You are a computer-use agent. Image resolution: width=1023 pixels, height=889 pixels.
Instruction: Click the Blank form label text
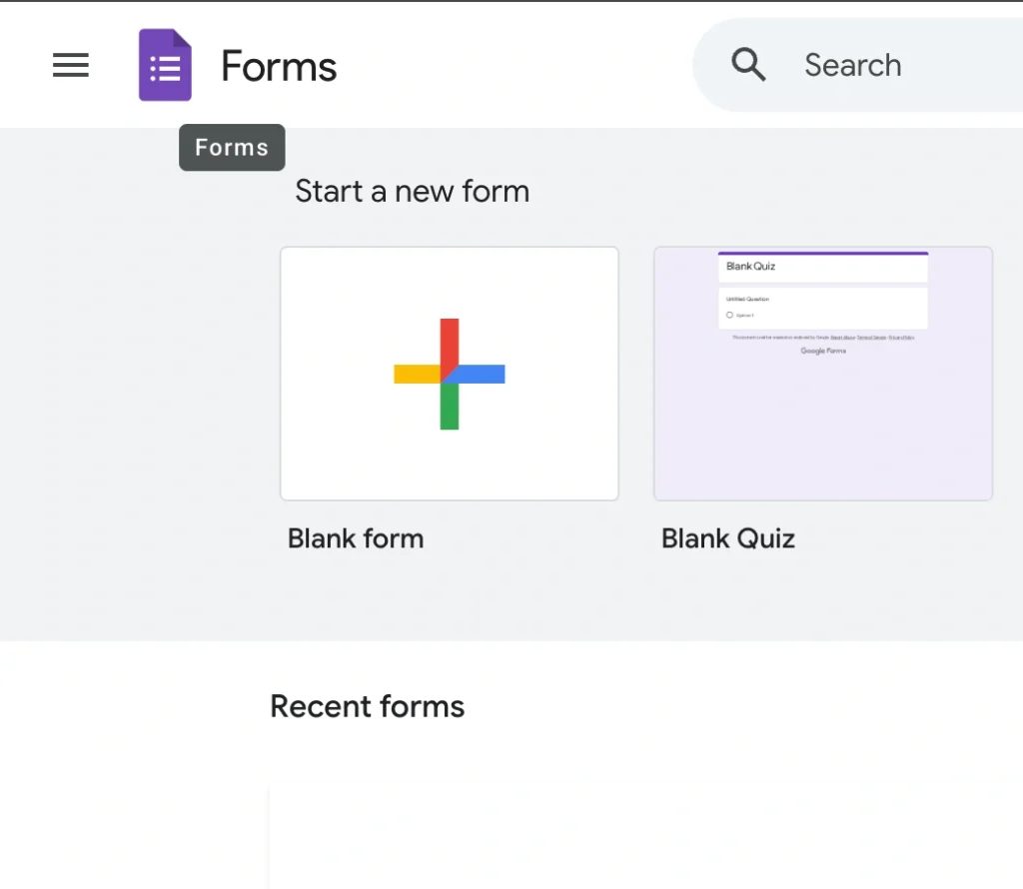tap(355, 537)
